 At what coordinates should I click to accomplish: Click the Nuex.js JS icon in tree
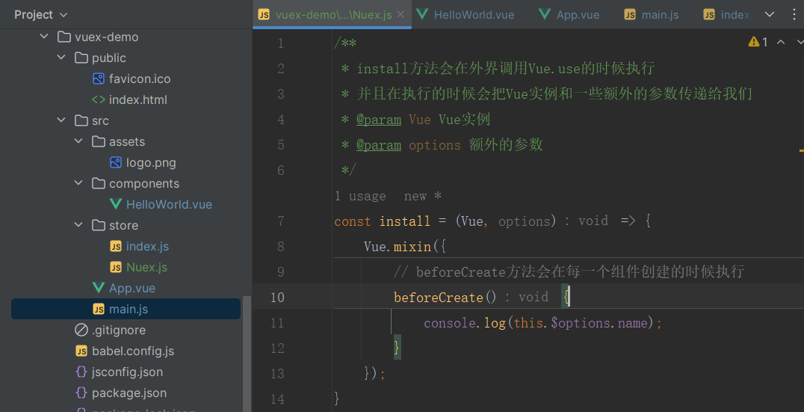point(116,267)
